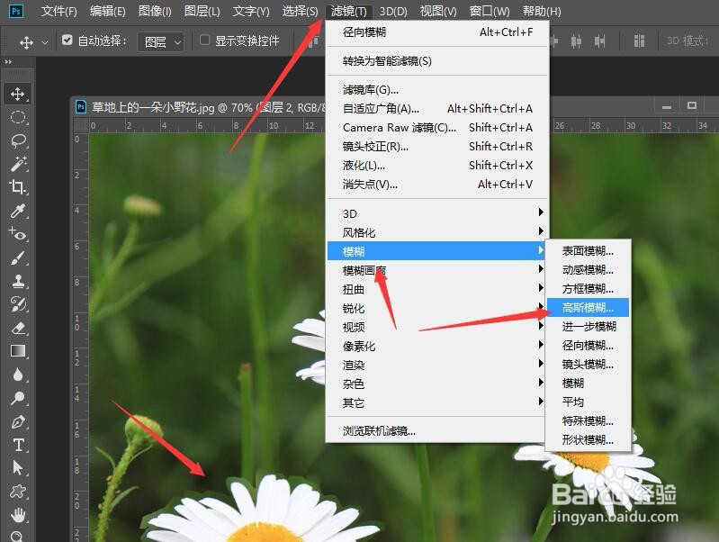The image size is (719, 542).
Task: Click the align horizontal centers icon
Action: (x=576, y=41)
